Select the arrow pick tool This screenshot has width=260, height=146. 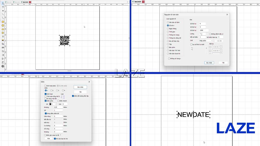(x=3, y=3)
